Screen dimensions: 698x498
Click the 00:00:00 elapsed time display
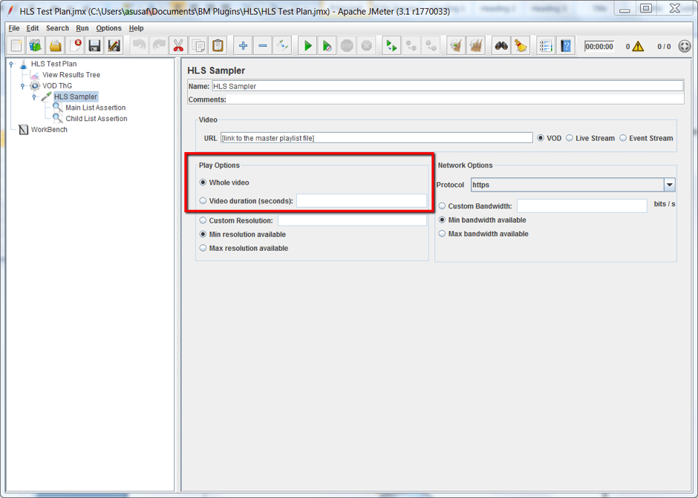coord(599,46)
